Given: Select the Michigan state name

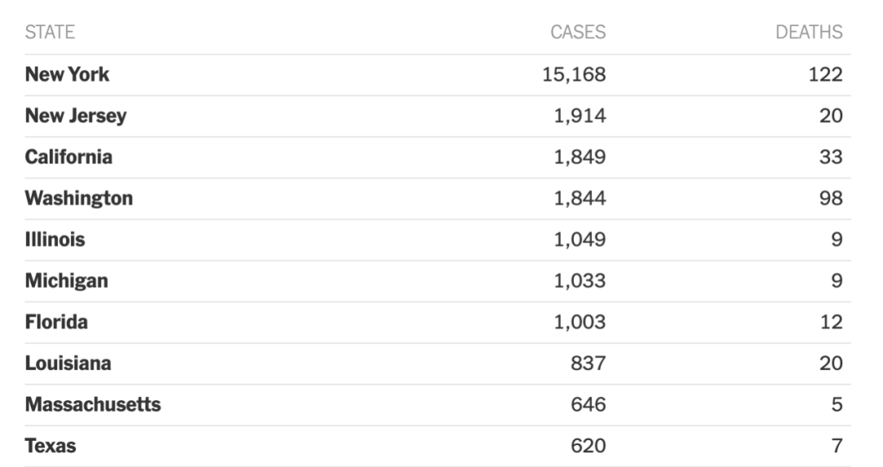Looking at the screenshot, I should pyautogui.click(x=66, y=281).
